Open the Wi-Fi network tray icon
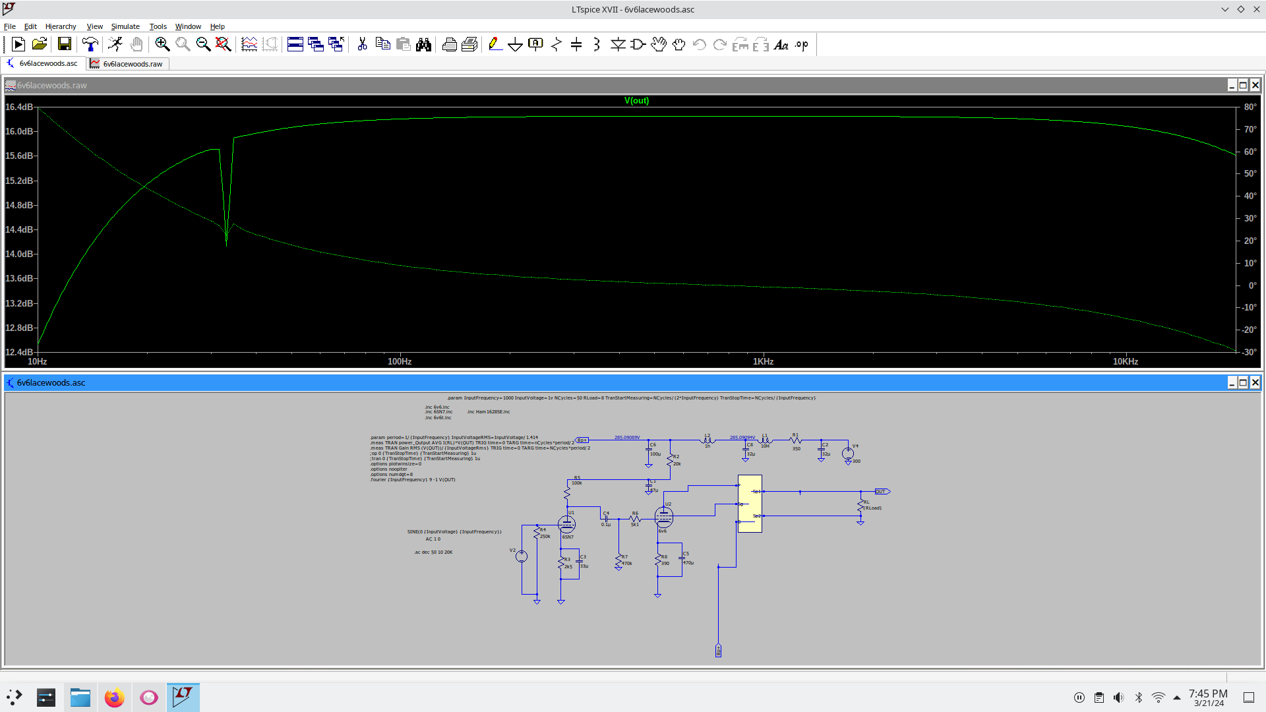Screen dimensions: 1266x712 (1158, 697)
